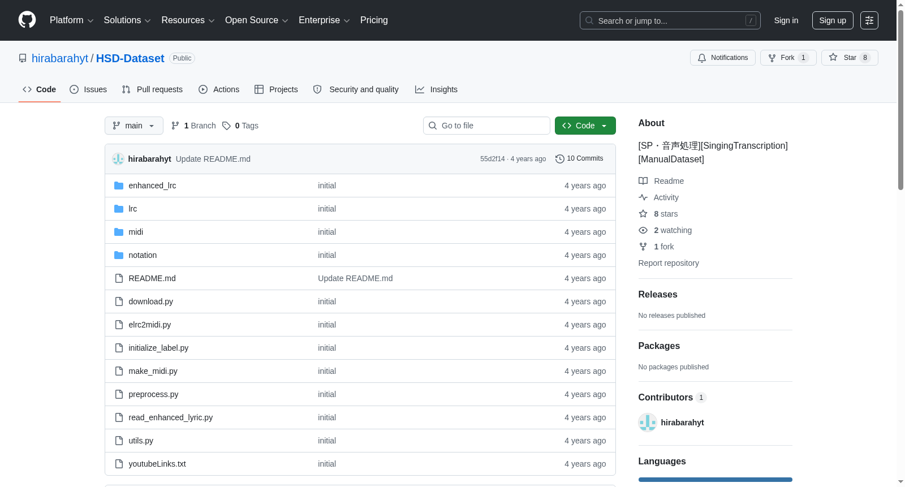Screen dimensions: 905x487
Task: Open the GitHub homepage logo
Action: point(27,20)
